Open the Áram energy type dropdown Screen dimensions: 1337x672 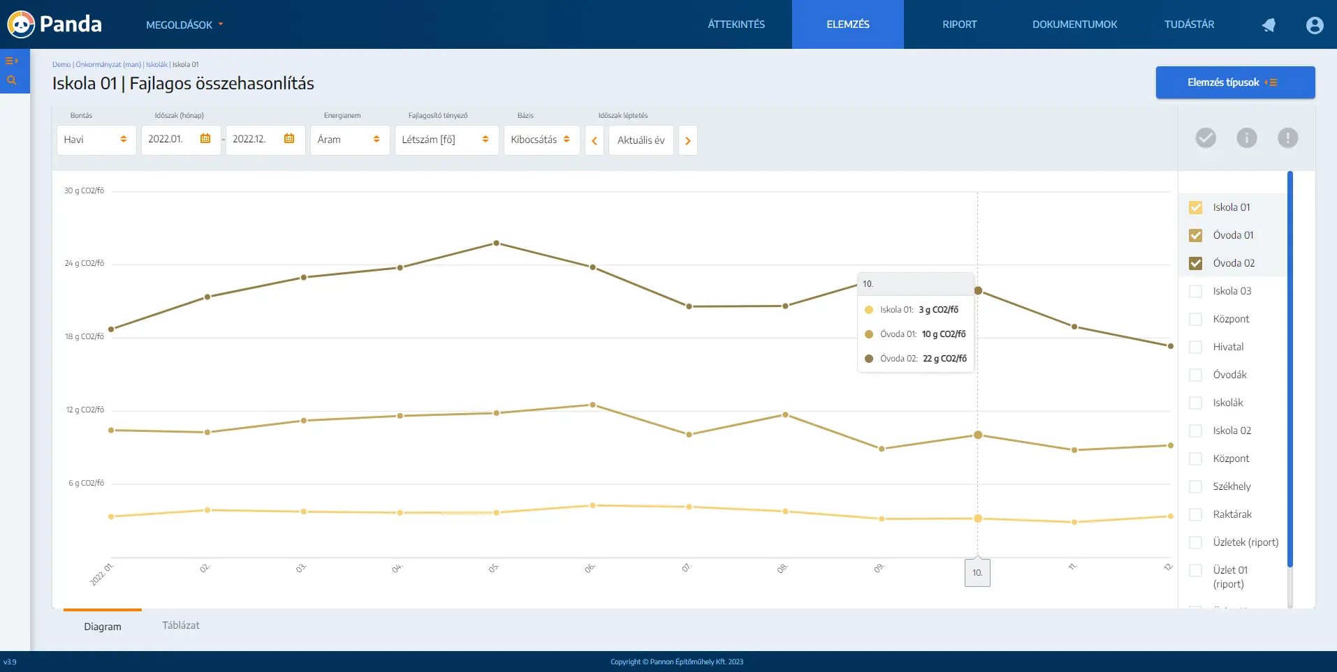pyautogui.click(x=349, y=140)
